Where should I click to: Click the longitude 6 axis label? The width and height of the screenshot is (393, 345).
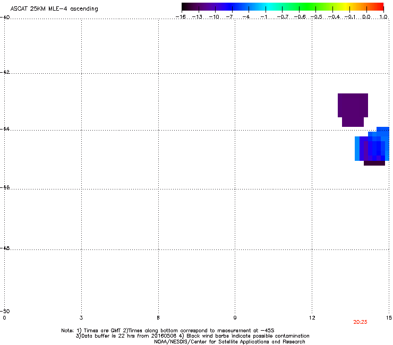coord(158,318)
